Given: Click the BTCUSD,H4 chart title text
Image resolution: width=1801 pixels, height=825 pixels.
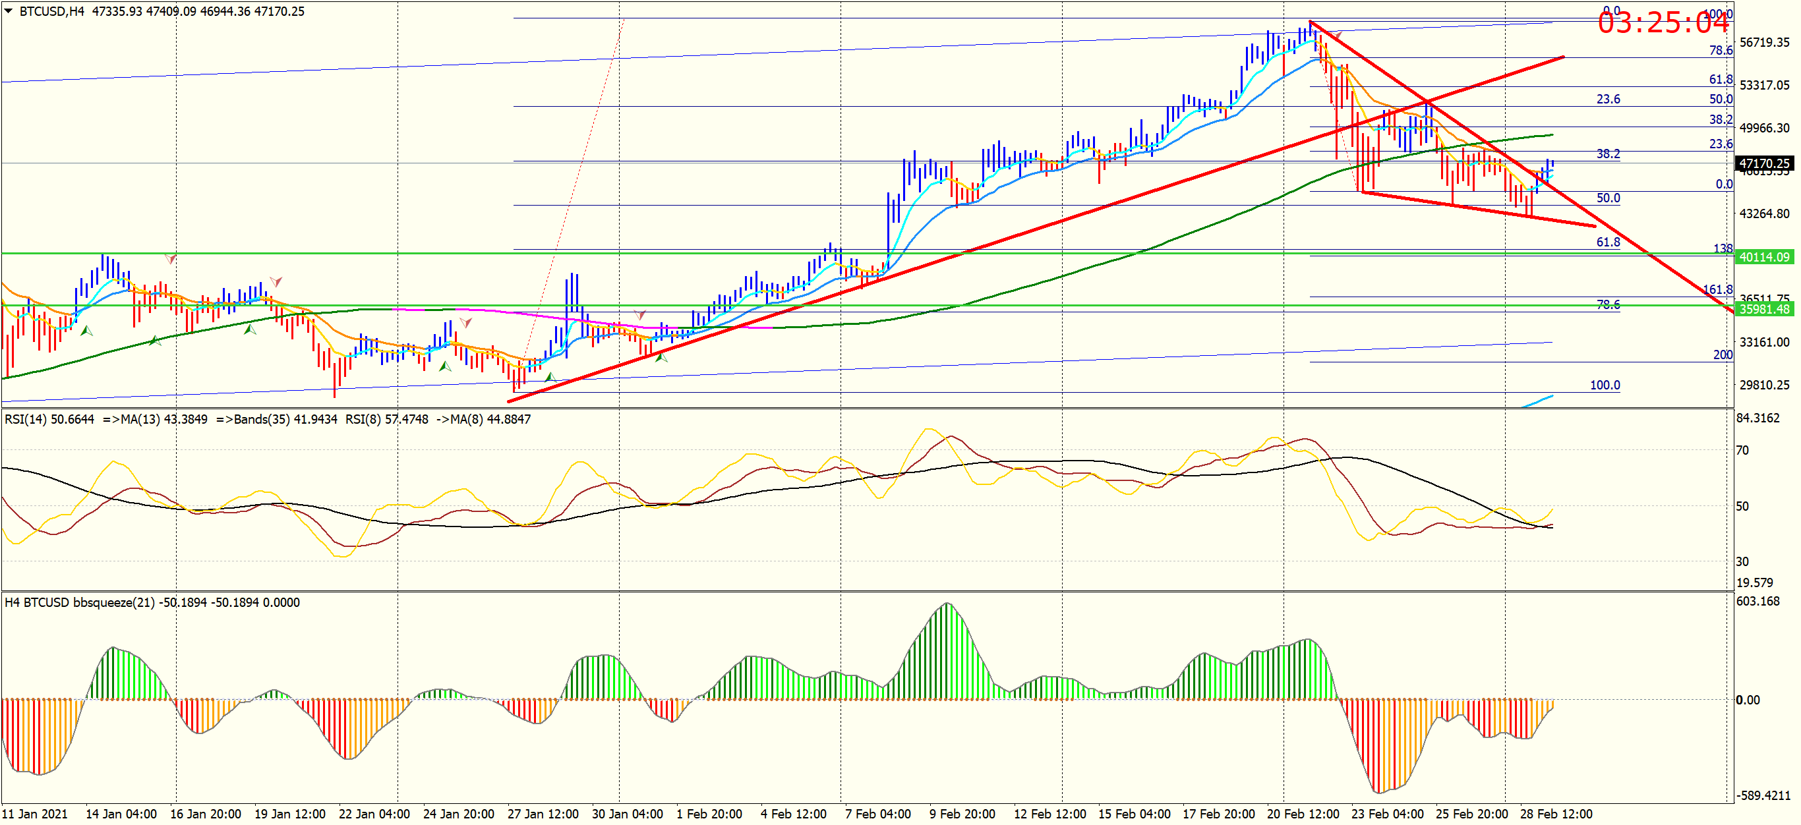Looking at the screenshot, I should click(x=51, y=11).
